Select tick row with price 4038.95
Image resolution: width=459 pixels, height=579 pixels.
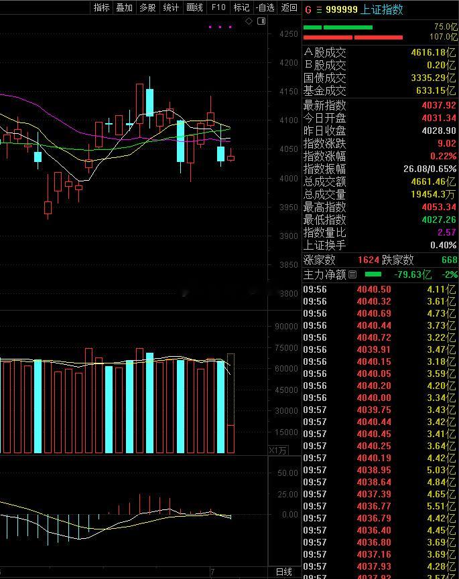coord(380,470)
